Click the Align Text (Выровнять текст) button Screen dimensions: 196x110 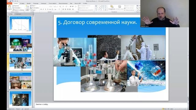83,8
